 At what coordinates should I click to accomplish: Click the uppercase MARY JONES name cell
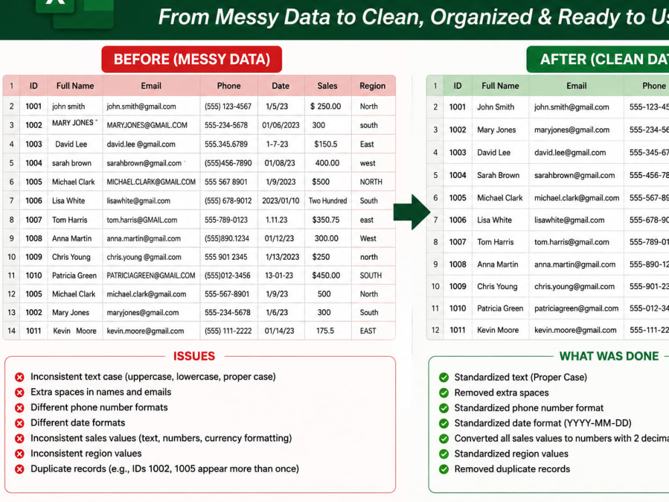[75, 124]
